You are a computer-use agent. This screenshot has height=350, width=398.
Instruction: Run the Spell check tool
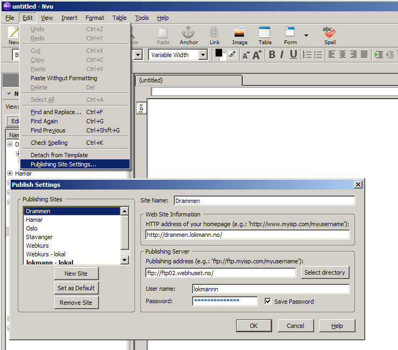click(329, 35)
